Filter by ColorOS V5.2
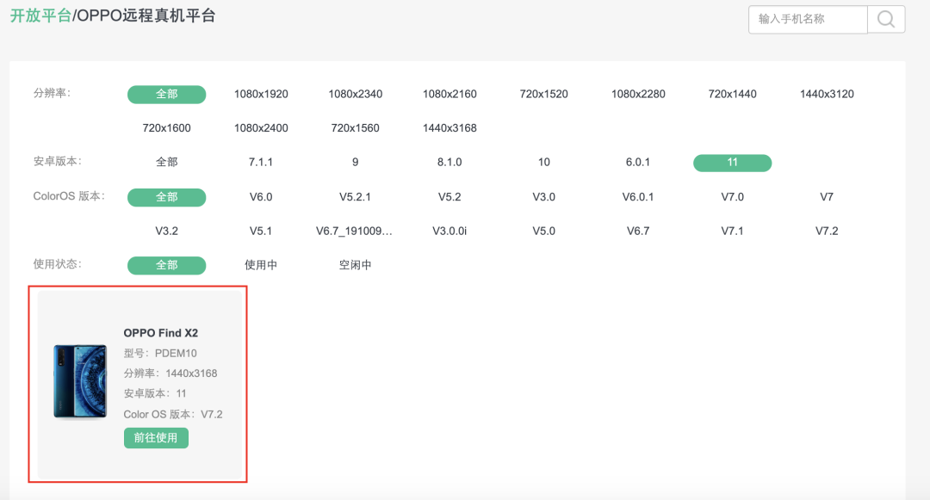Screen dimensions: 930x500 pos(449,197)
